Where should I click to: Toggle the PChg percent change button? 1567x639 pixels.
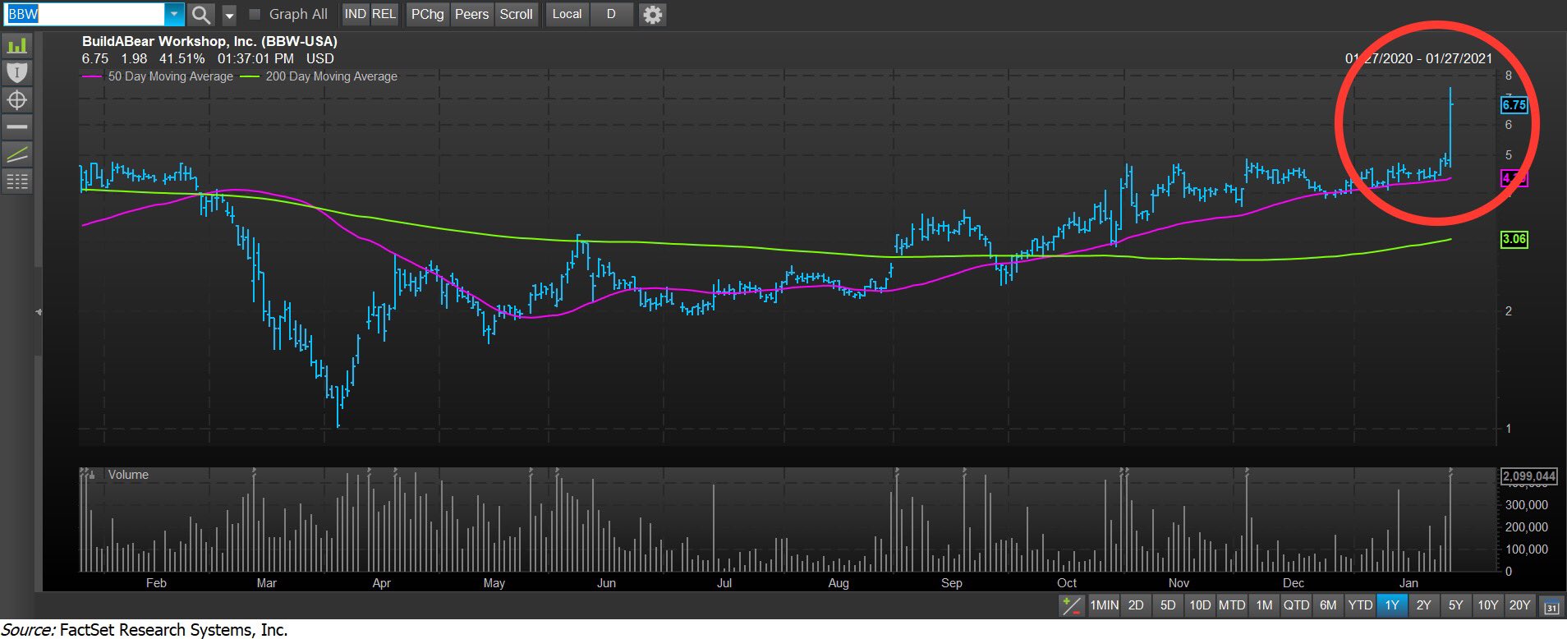(x=427, y=14)
